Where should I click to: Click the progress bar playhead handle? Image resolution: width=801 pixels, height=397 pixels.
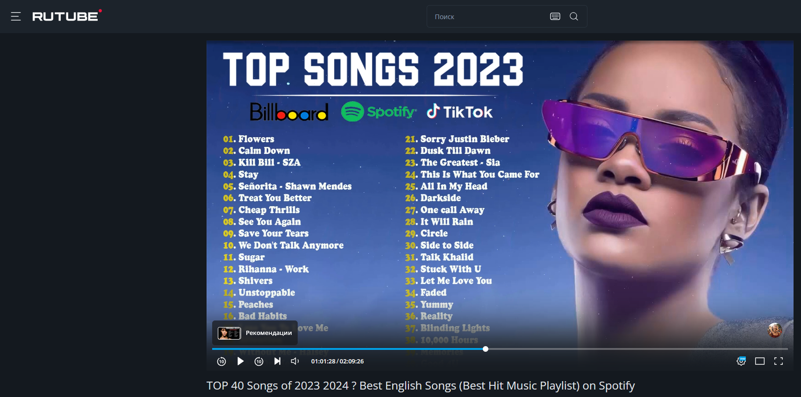[x=486, y=349]
